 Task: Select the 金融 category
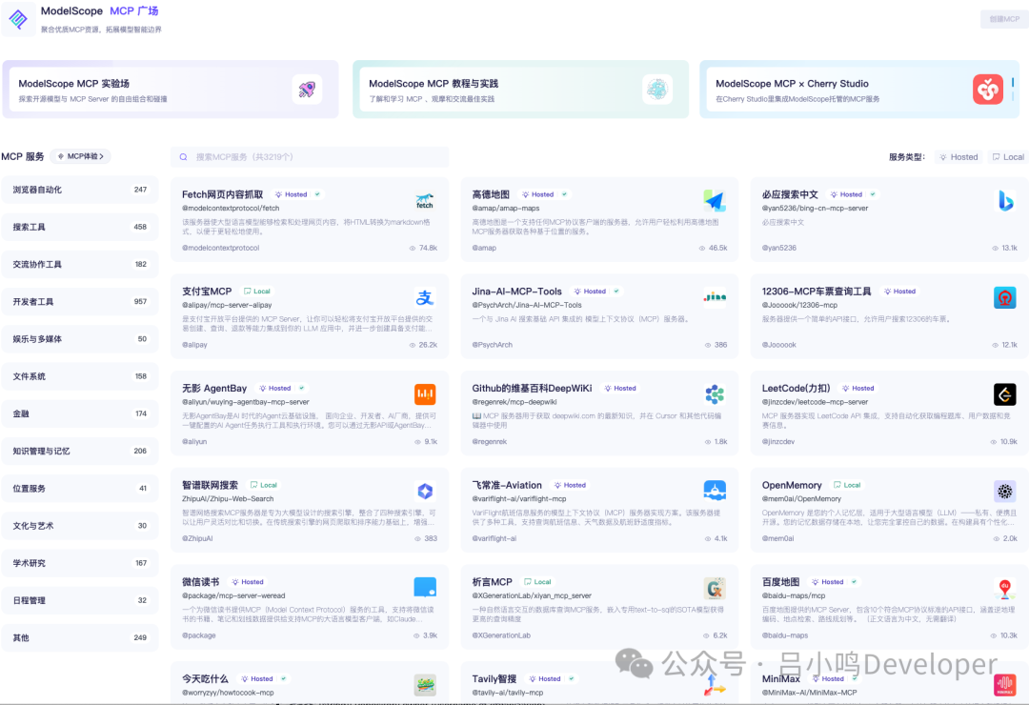click(x=80, y=414)
